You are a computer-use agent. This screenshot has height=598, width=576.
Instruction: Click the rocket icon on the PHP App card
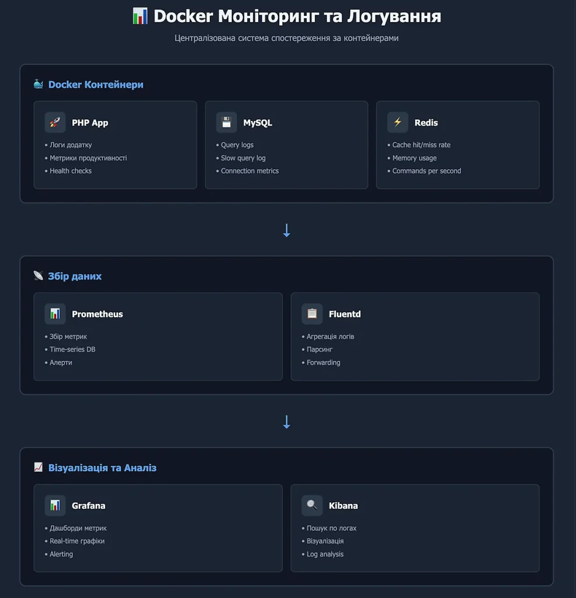[54, 123]
